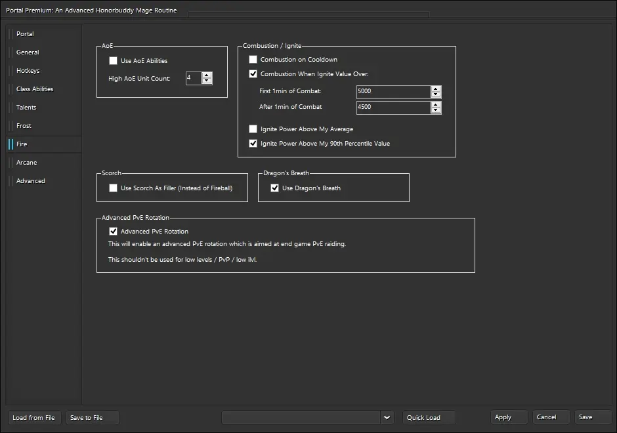This screenshot has width=617, height=433.
Task: Focus the After 1min of Combat field
Action: click(x=393, y=108)
